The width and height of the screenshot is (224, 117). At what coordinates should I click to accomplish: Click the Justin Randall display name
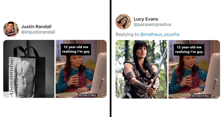coord(36,26)
